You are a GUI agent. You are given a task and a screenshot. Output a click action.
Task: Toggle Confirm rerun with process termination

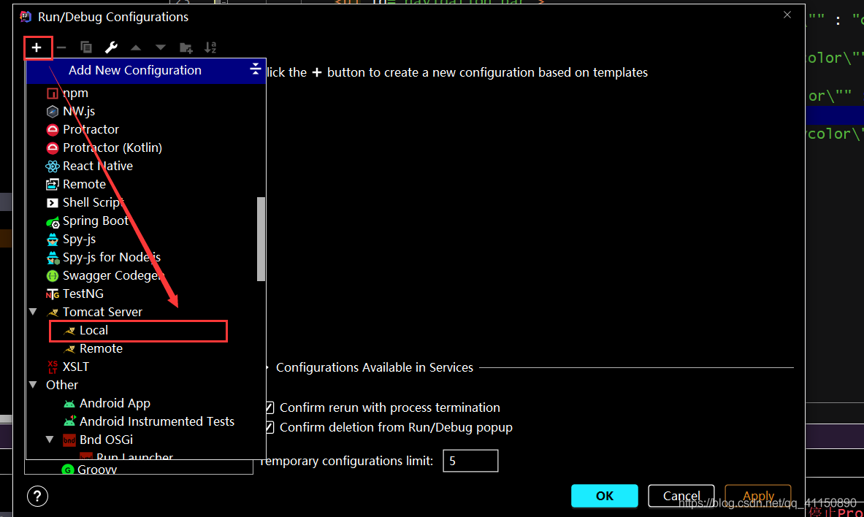click(269, 408)
